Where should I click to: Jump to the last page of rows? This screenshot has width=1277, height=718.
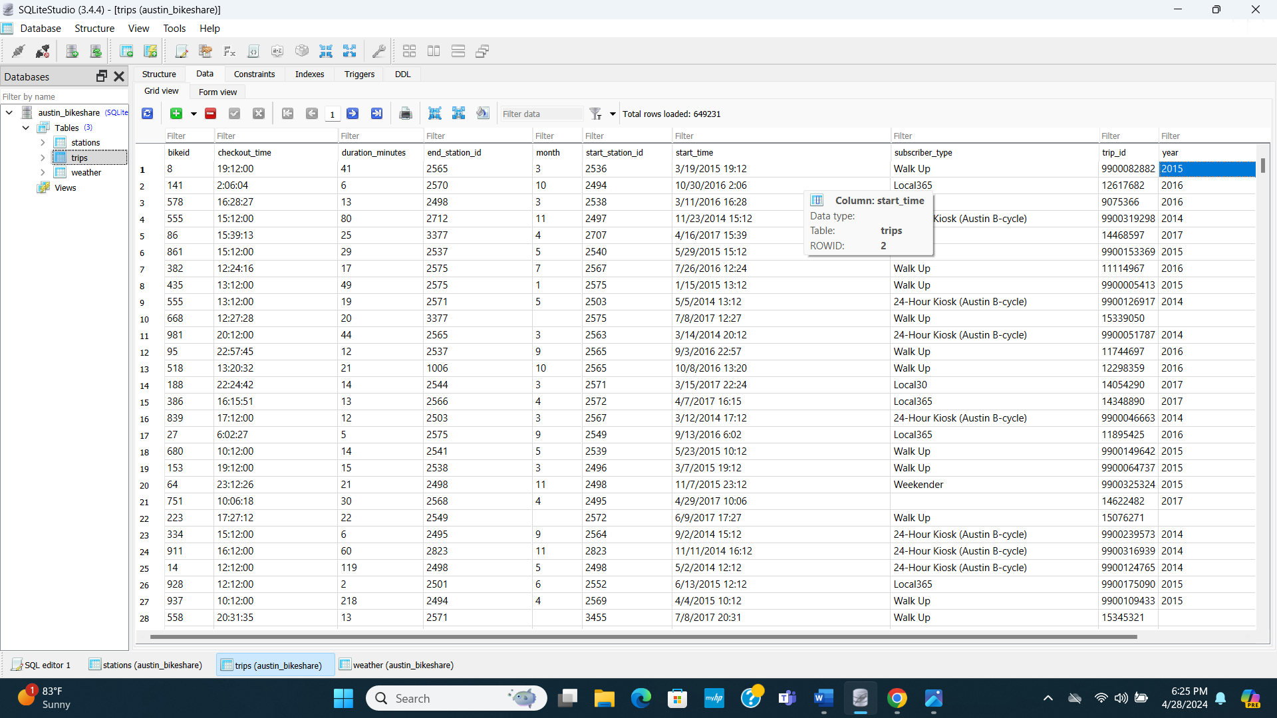point(377,113)
